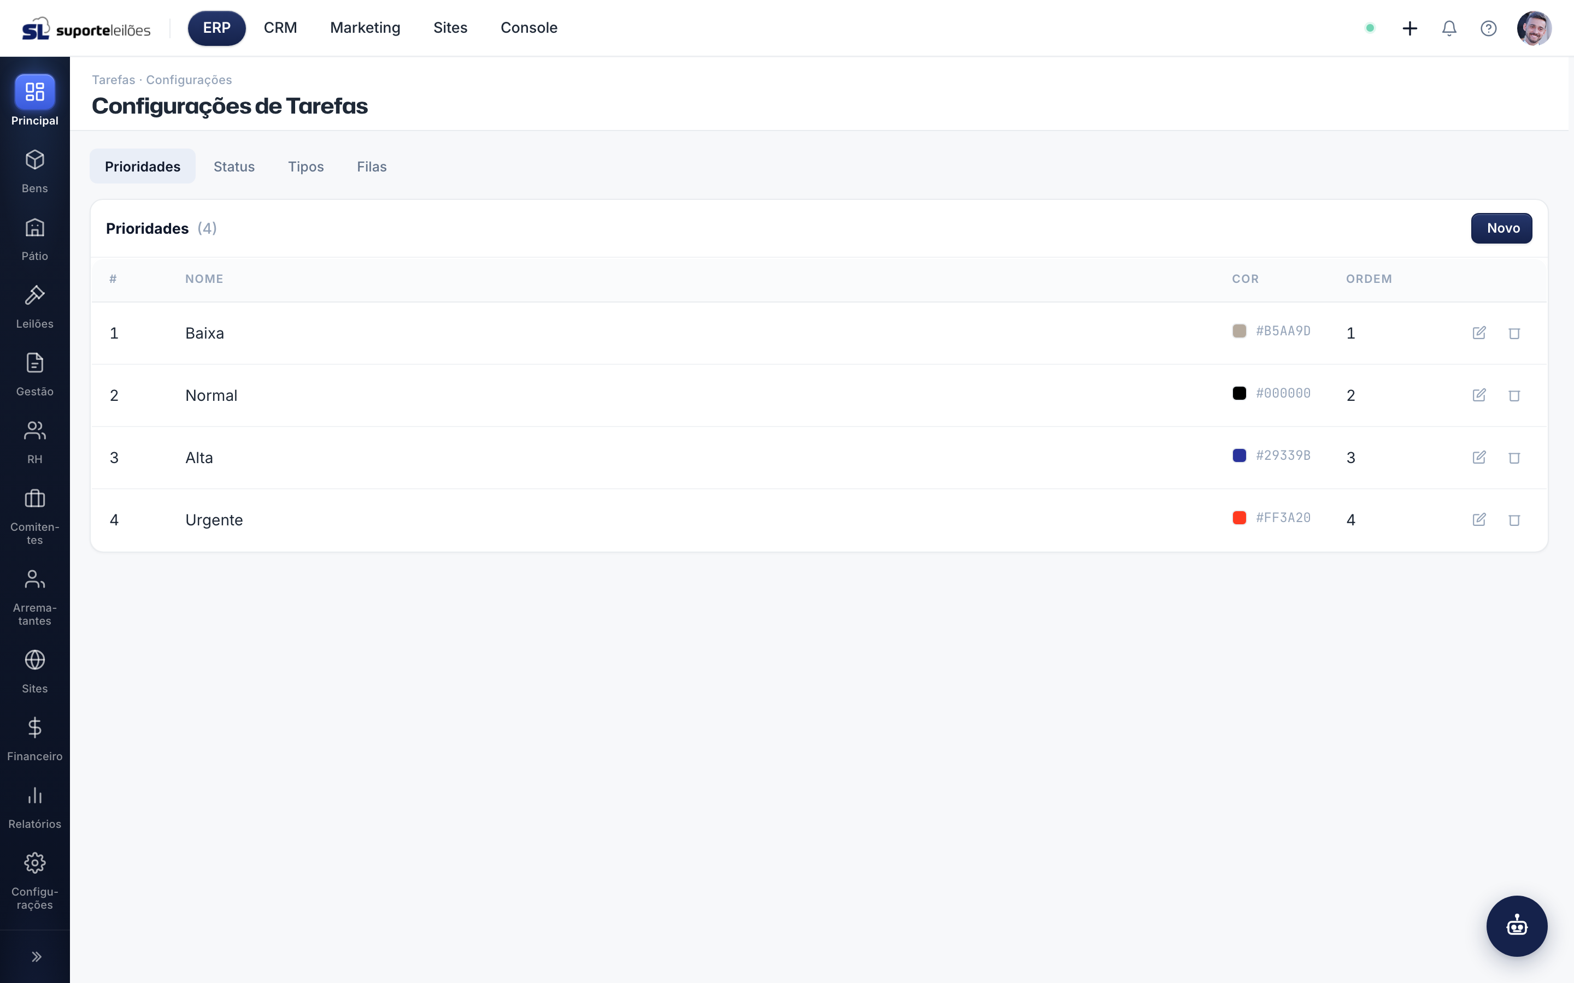Select the ERP module in top navigation
The image size is (1574, 983).
(216, 28)
